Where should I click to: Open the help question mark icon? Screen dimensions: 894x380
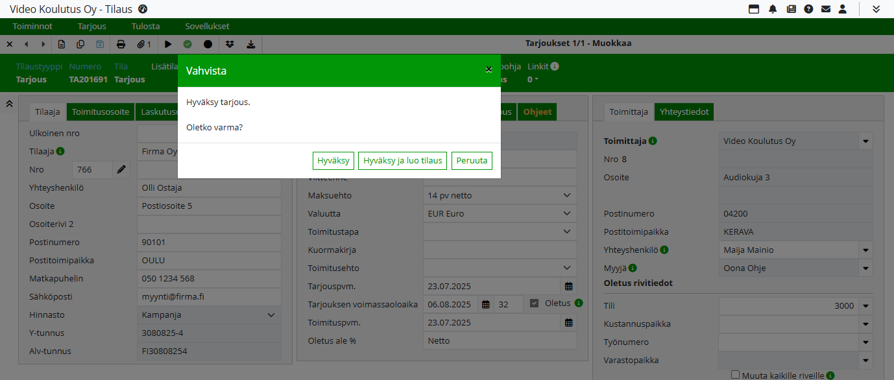[808, 9]
